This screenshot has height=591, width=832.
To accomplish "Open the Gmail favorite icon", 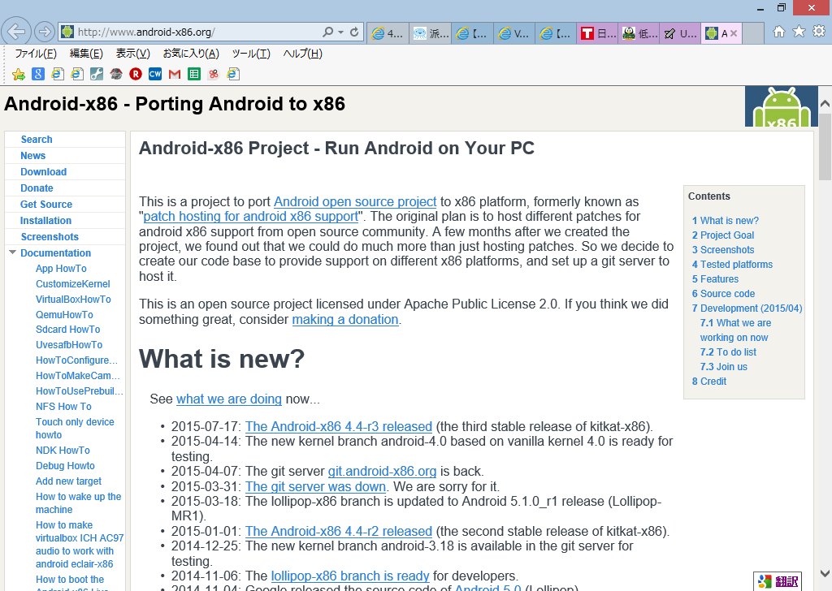I will (175, 75).
